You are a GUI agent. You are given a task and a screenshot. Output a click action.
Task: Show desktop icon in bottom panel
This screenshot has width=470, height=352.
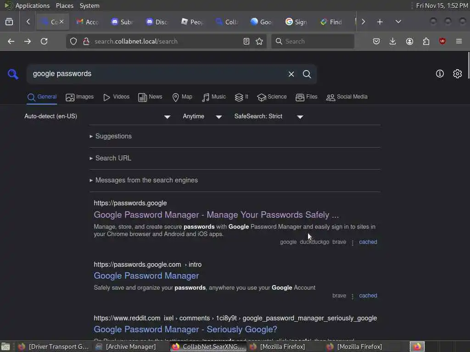6,346
